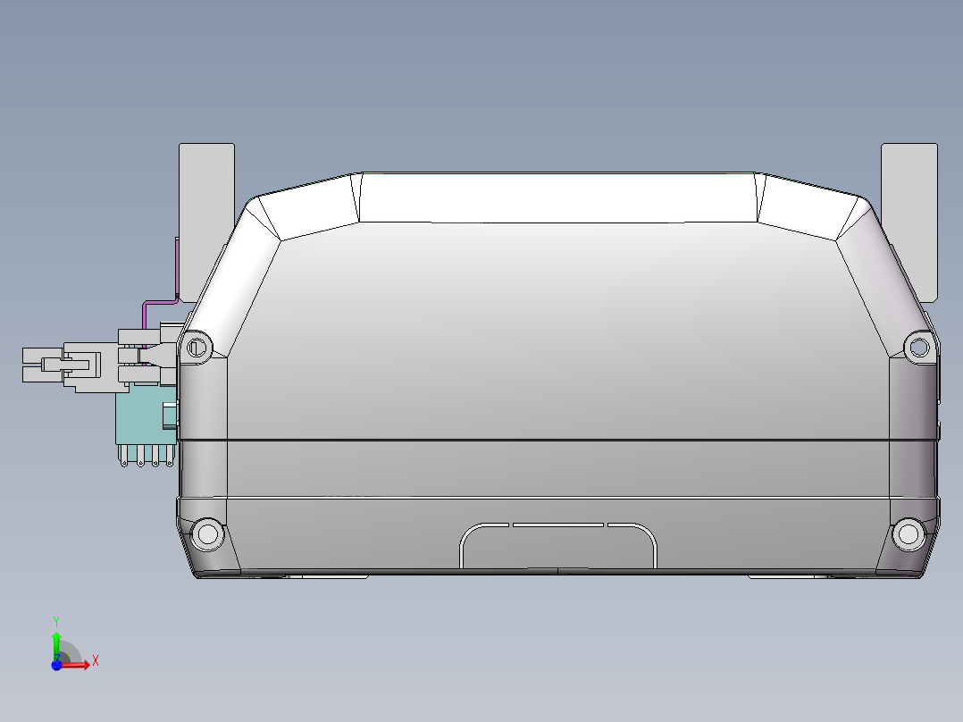The image size is (963, 722).
Task: Pick the upper-right screw boss on the housing
Action: (x=918, y=348)
